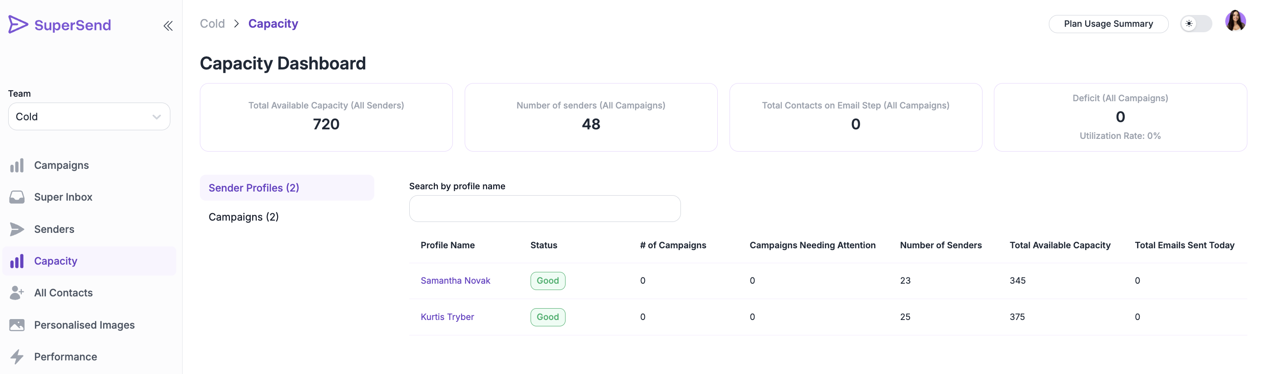Open the Kurtis Tryber profile link
The image size is (1261, 374).
pyautogui.click(x=447, y=317)
